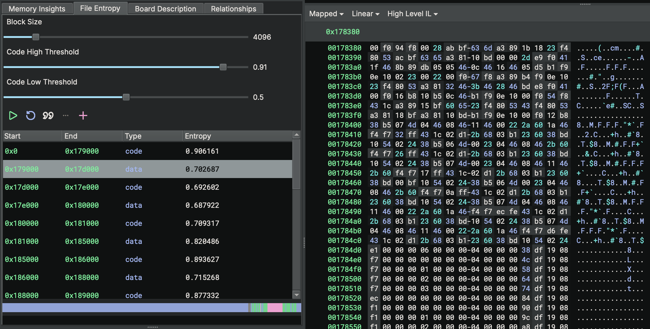This screenshot has width=650, height=329.
Task: Click the Code Low Threshold slider handle
Action: pos(126,97)
